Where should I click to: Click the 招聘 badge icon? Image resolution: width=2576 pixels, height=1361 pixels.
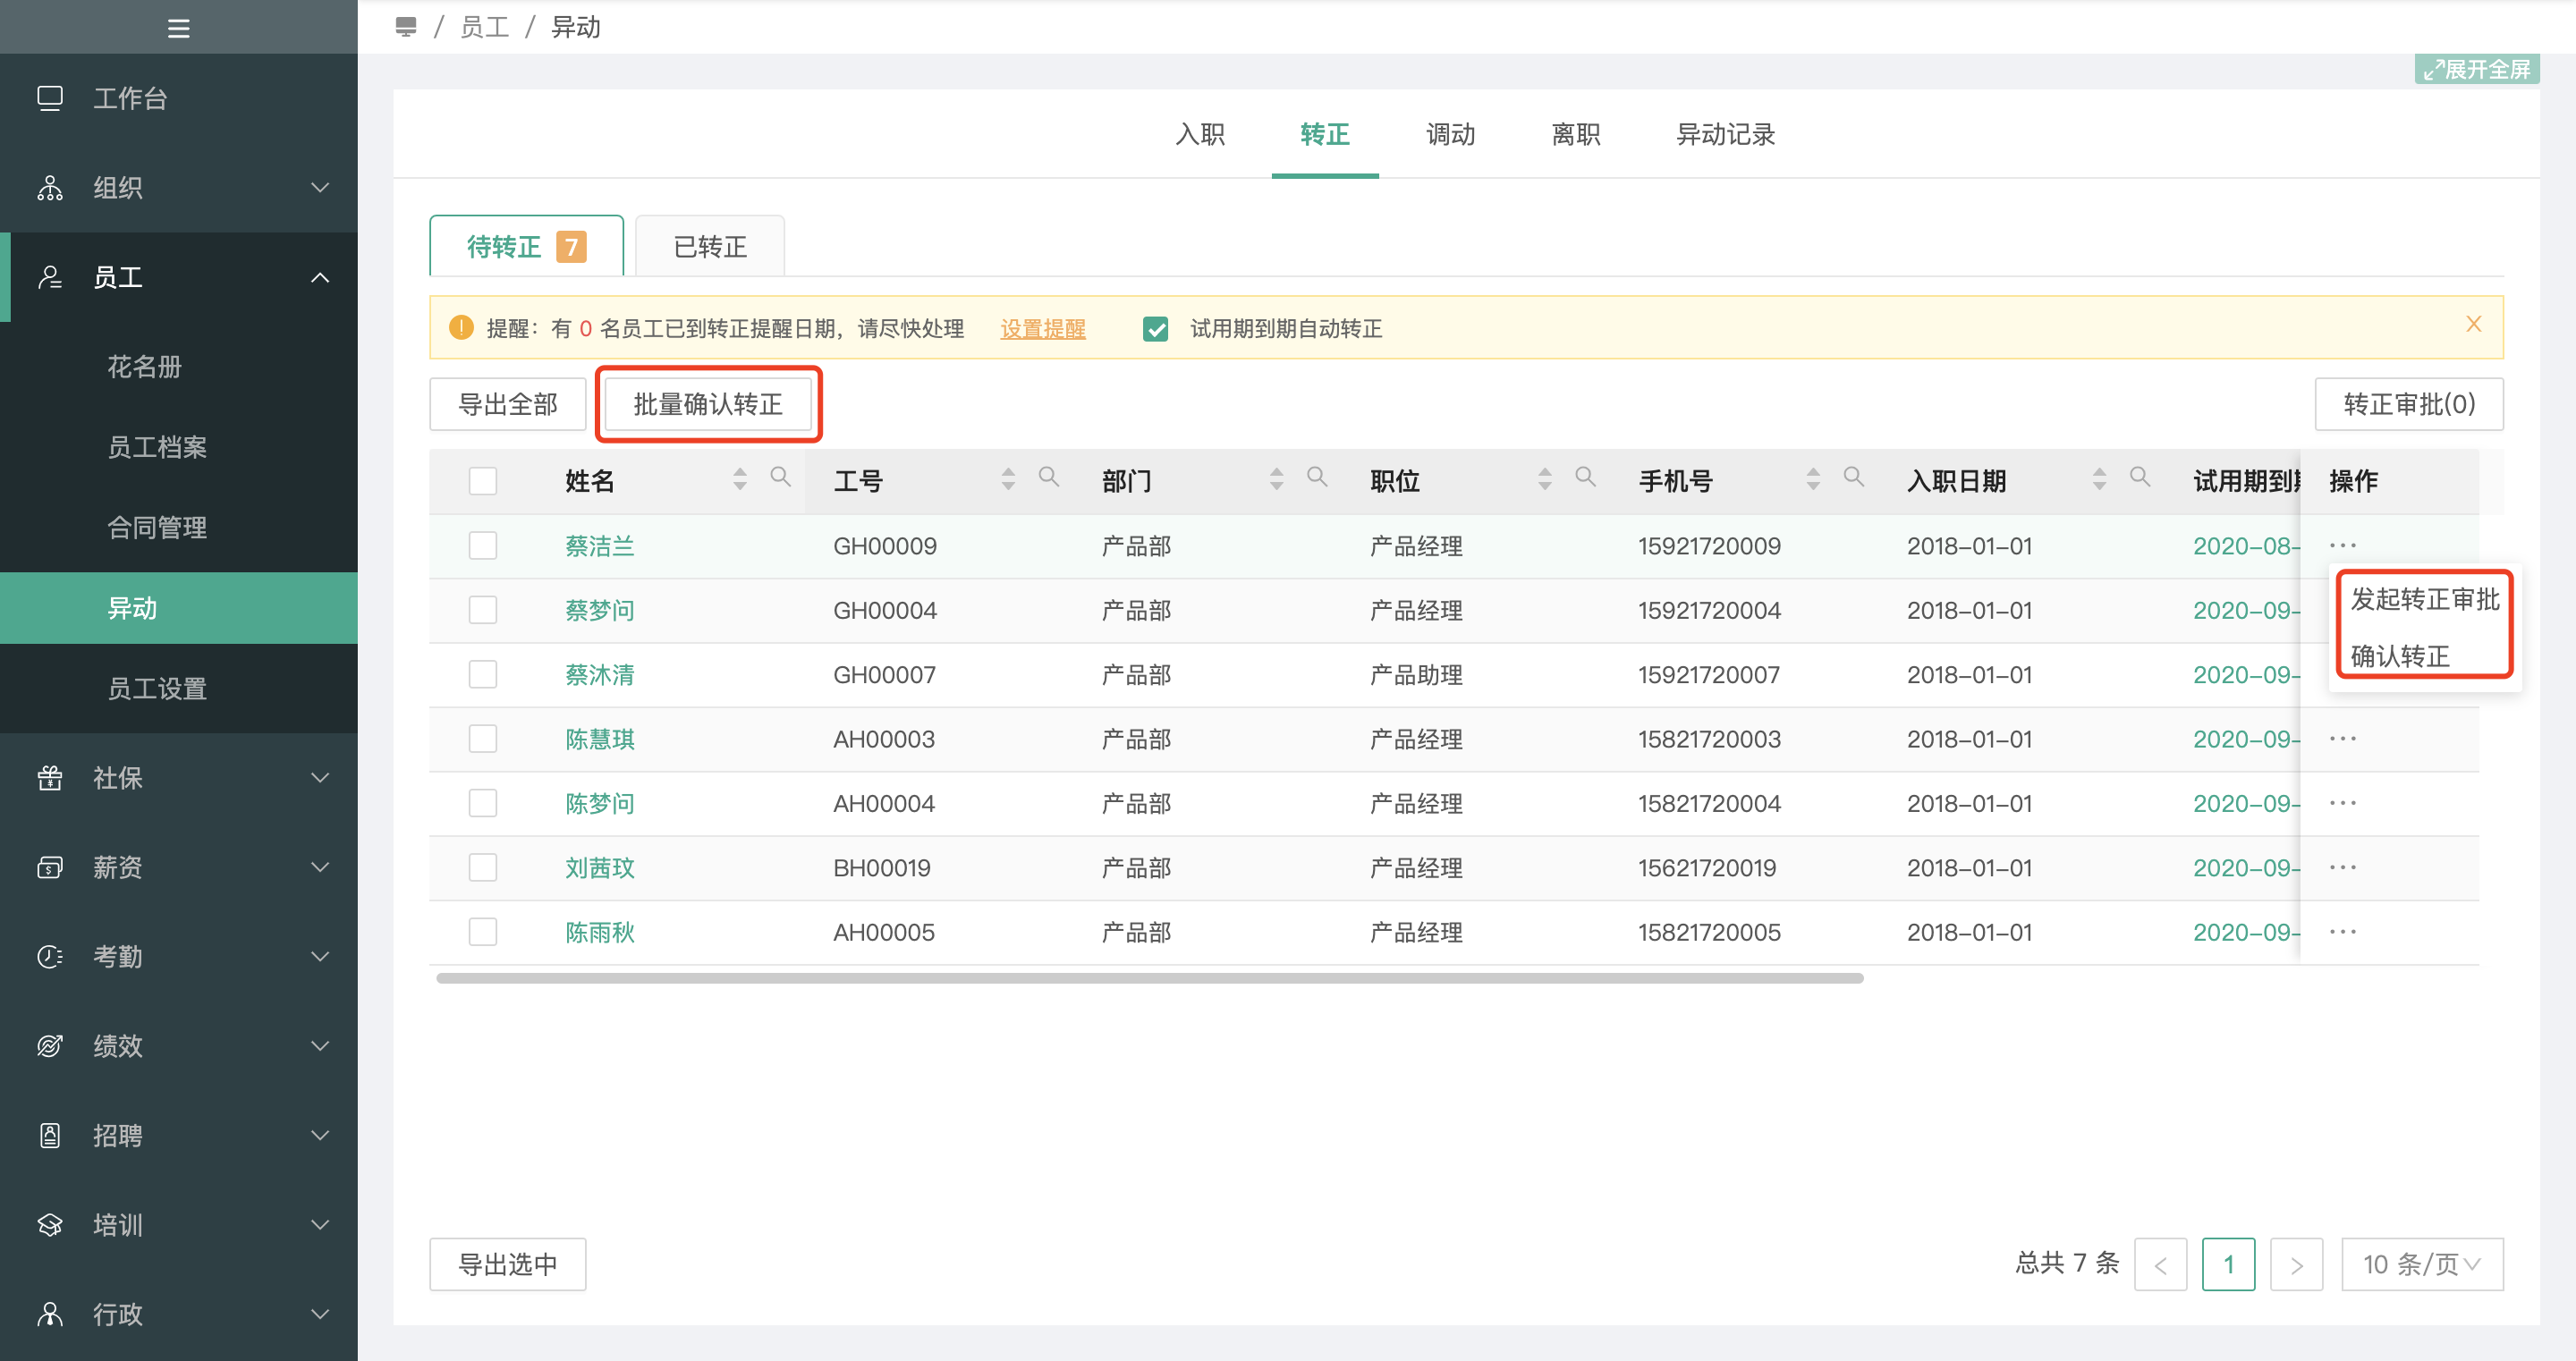[x=50, y=1136]
